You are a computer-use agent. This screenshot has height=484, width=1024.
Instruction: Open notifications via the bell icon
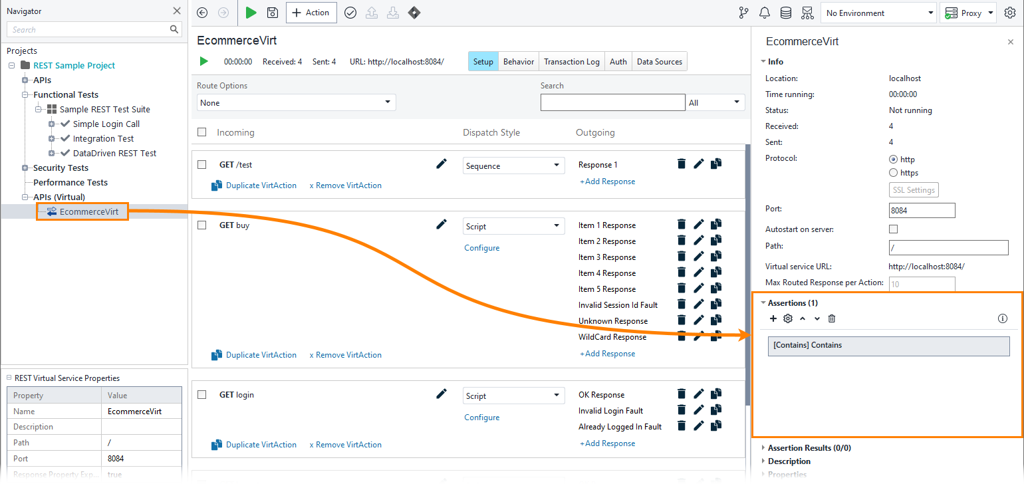coord(764,13)
